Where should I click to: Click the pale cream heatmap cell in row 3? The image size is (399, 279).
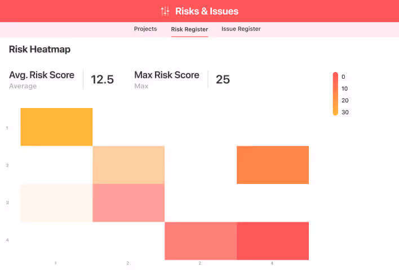(56, 202)
